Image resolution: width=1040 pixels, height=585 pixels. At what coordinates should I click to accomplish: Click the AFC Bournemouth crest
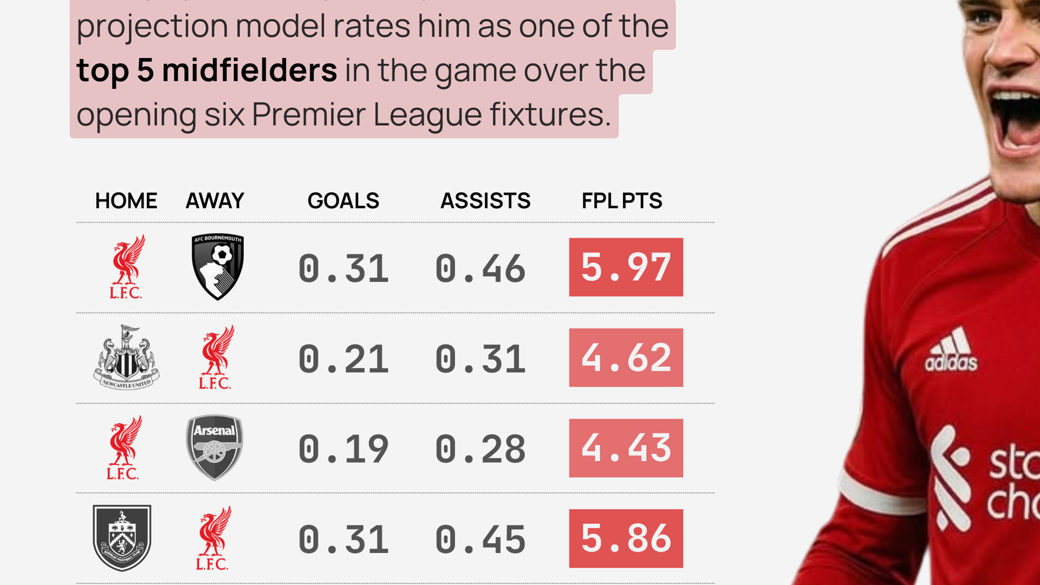click(218, 266)
